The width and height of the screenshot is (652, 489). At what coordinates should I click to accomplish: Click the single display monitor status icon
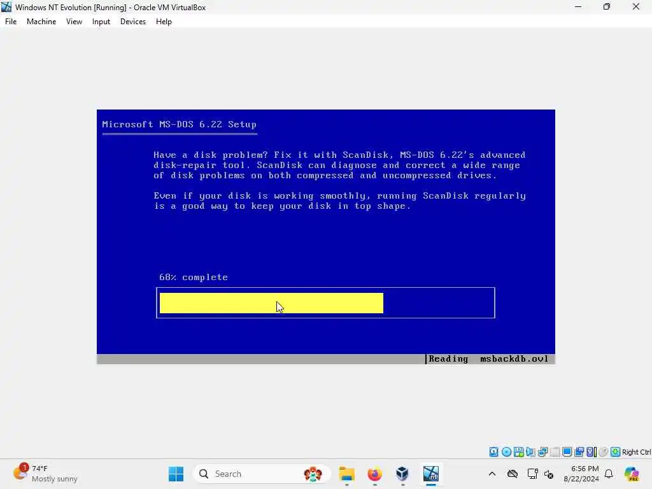click(x=567, y=452)
